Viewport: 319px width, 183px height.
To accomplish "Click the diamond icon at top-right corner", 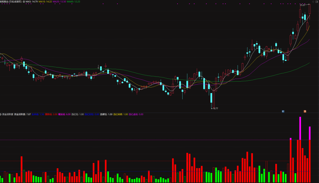I will (x=313, y=1).
